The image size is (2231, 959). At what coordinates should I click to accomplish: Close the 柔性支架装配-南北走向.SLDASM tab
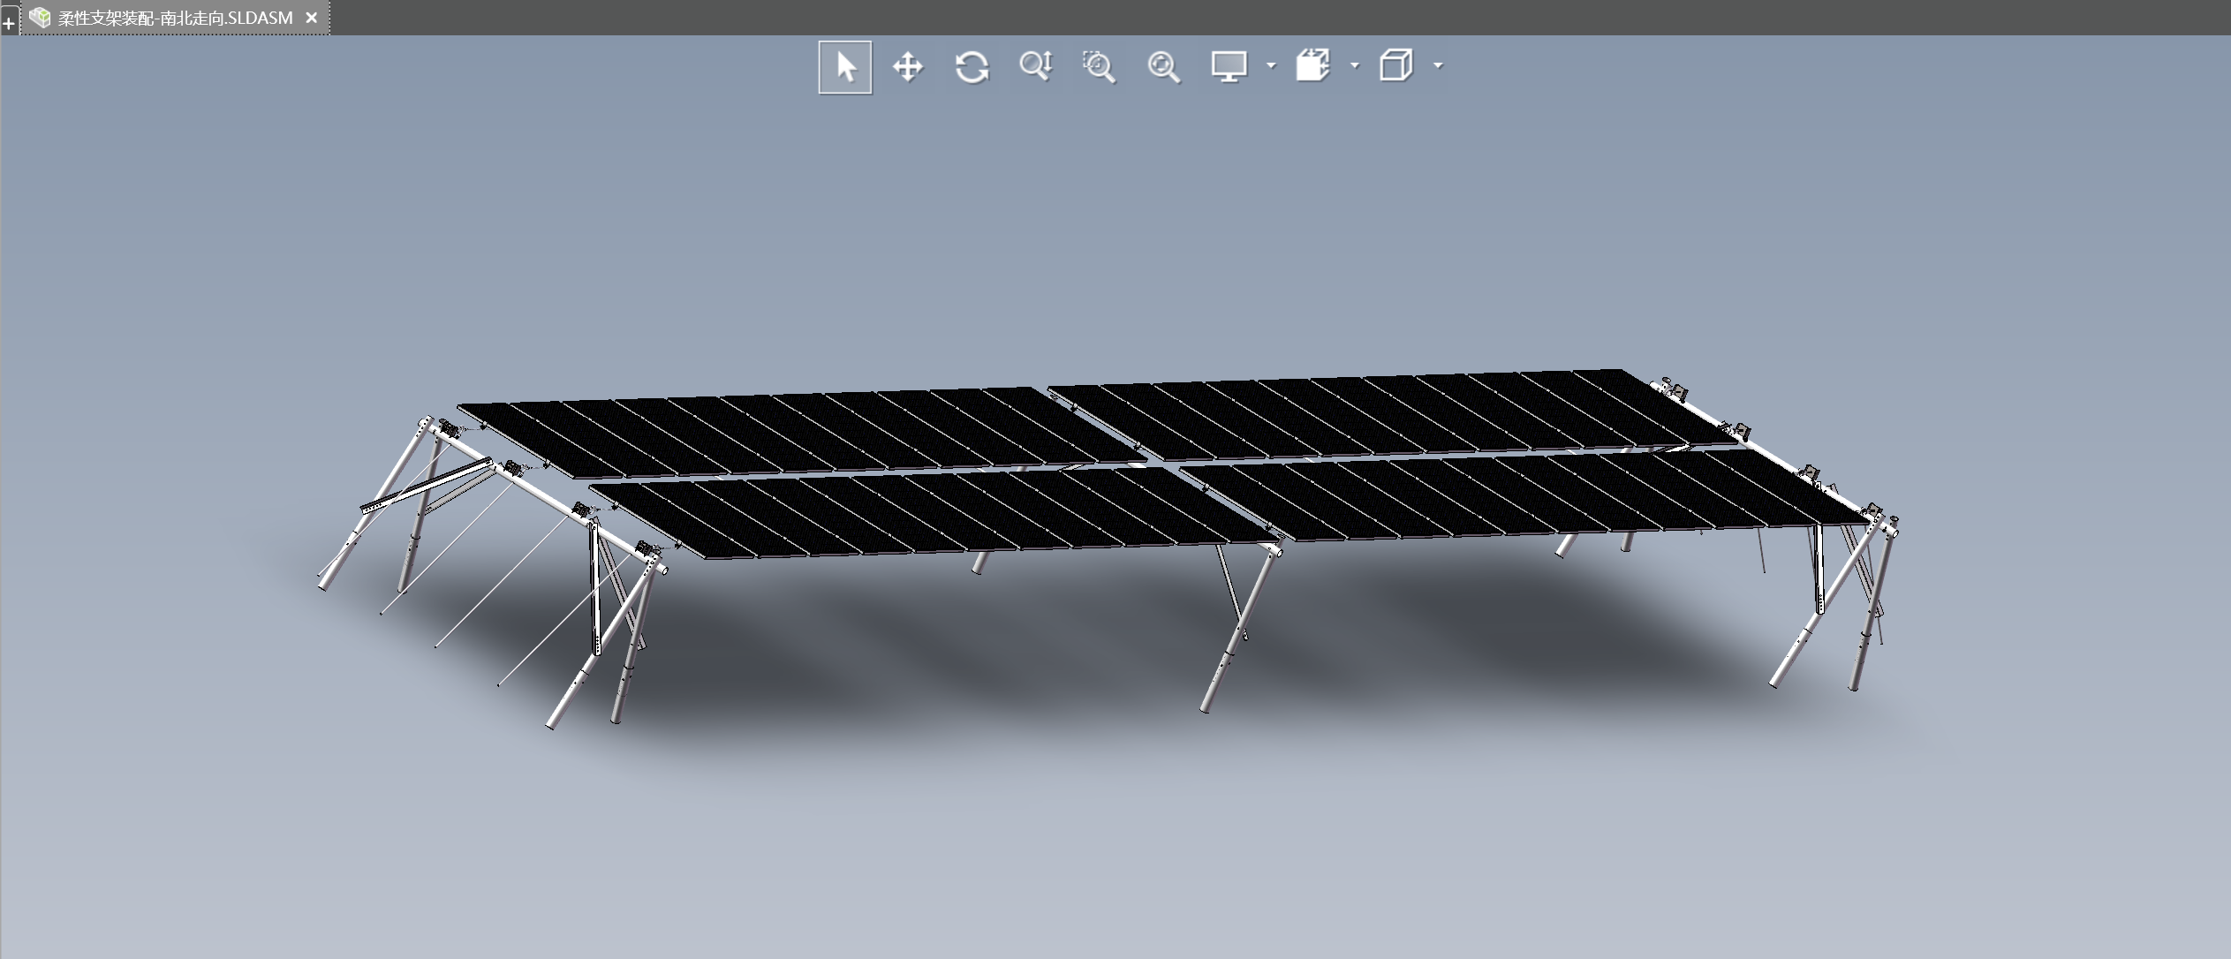click(311, 18)
